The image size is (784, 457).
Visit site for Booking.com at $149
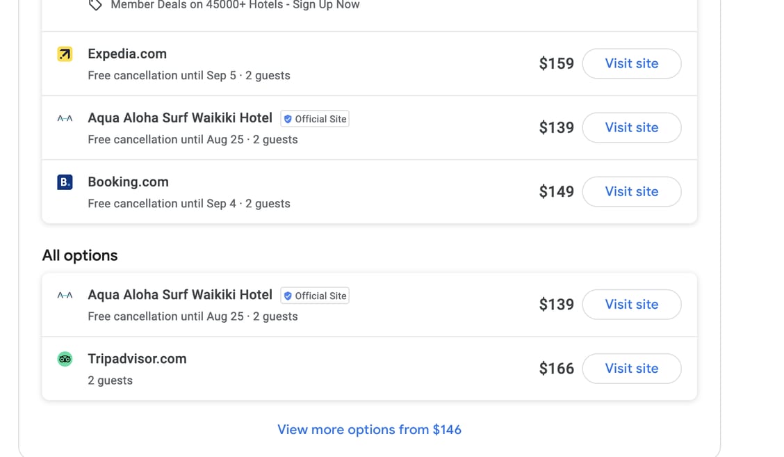click(631, 191)
